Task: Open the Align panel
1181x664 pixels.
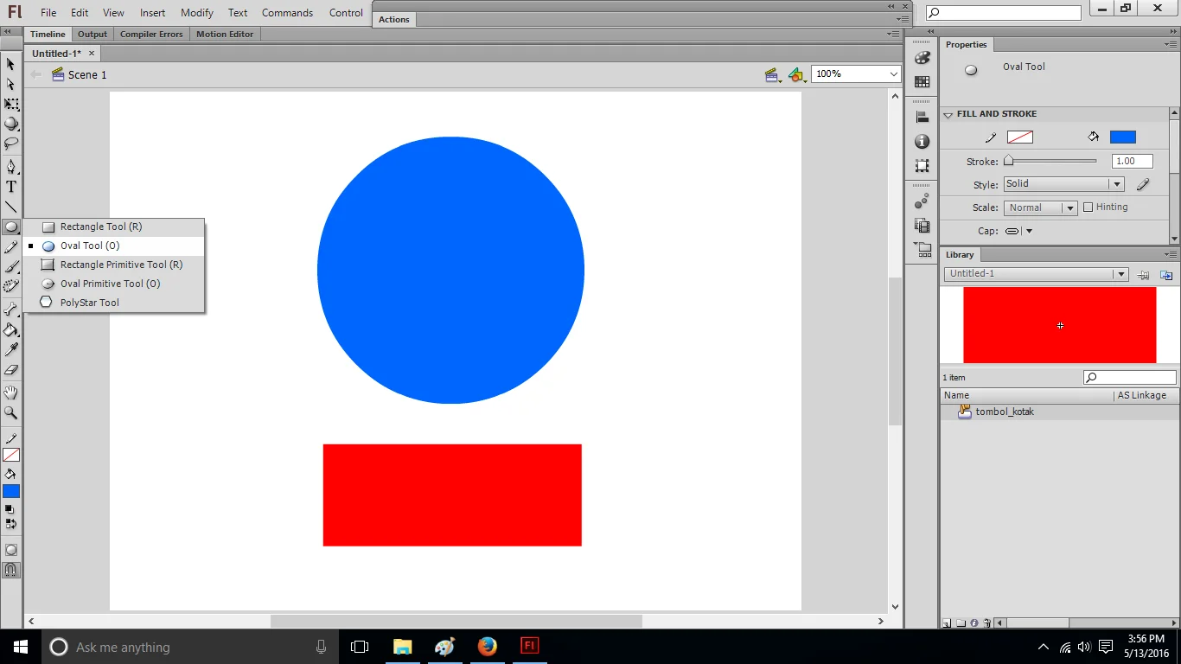Action: pos(922,117)
